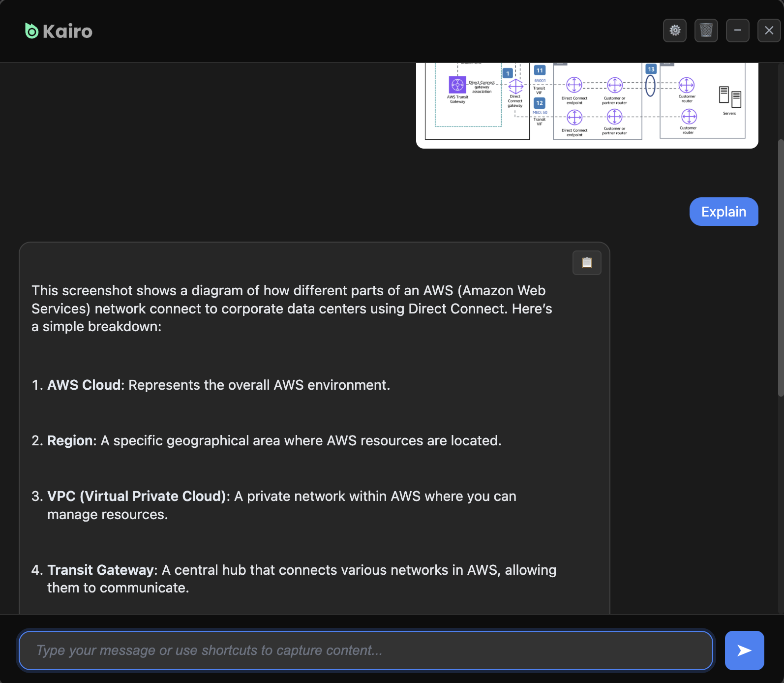
Task: Click the 'This screenshot shows a diagram' paragraph
Action: coord(292,309)
